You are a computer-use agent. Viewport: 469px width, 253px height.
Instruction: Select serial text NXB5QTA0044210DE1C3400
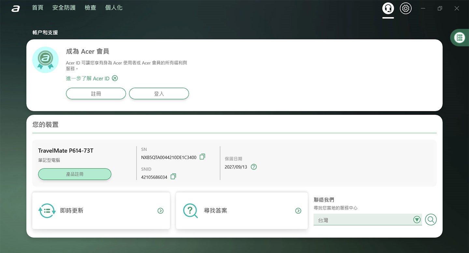[169, 158]
